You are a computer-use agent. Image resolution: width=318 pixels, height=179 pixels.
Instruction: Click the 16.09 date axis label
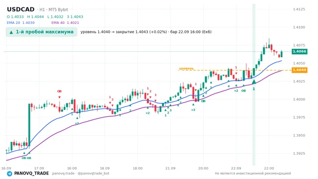click(x=6, y=168)
